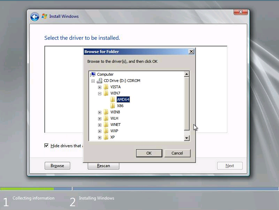Screen dimensions: 279x210
Task: Confirm the folder selection with OK
Action: 149,153
